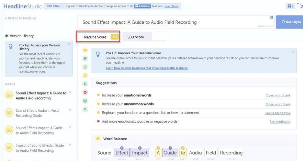The width and height of the screenshot is (305, 161).
Task: Jump to Word Balance pie-chart icon in sidebar
Action: tap(85, 50)
